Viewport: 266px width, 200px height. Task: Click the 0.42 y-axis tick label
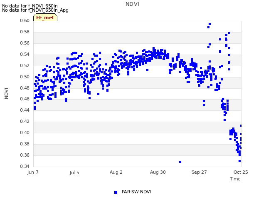click(x=25, y=121)
